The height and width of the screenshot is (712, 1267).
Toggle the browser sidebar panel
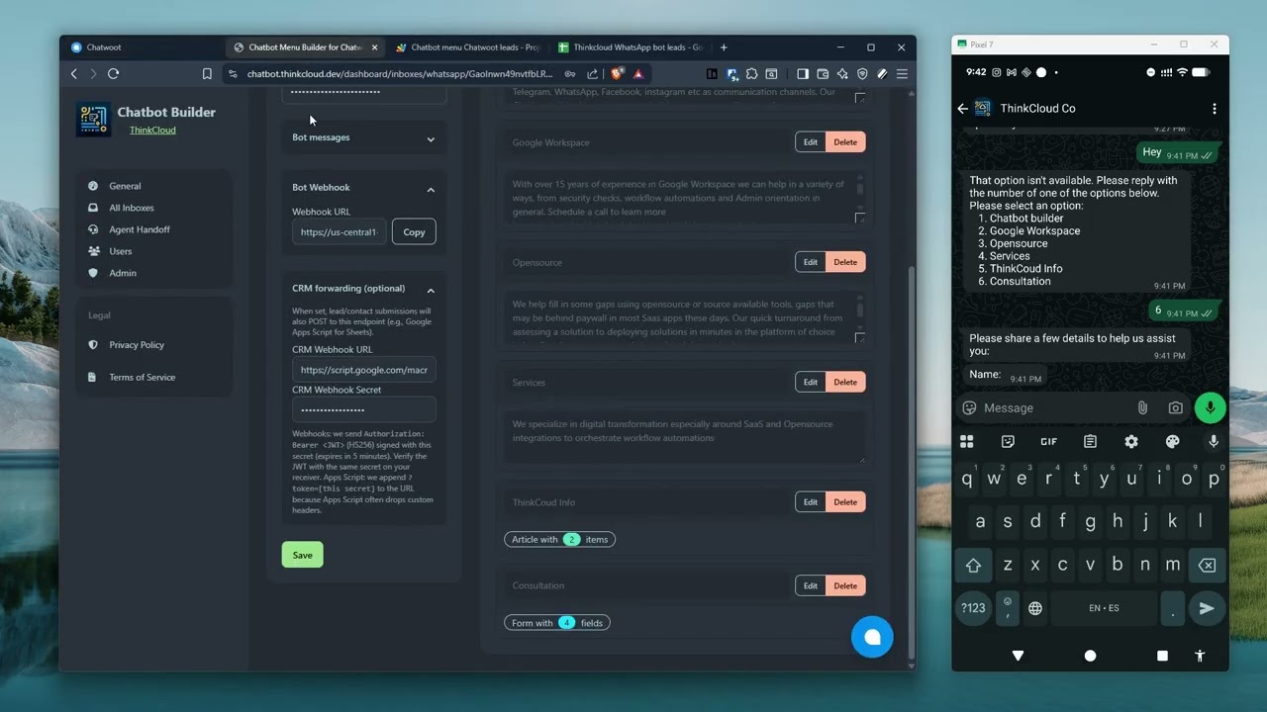coord(803,74)
